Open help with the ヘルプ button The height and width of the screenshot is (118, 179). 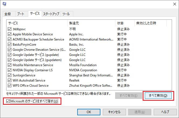165,112
